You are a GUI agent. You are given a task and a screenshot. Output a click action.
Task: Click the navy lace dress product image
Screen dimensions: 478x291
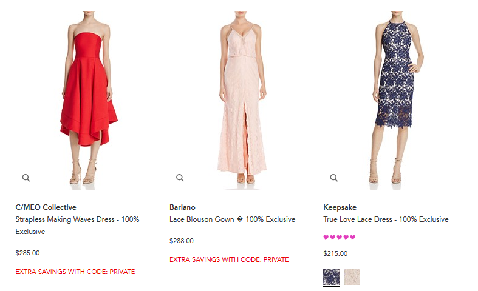tap(397, 98)
